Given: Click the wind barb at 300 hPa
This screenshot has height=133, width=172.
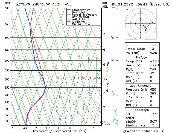Looking at the screenshot, I should (115, 7).
